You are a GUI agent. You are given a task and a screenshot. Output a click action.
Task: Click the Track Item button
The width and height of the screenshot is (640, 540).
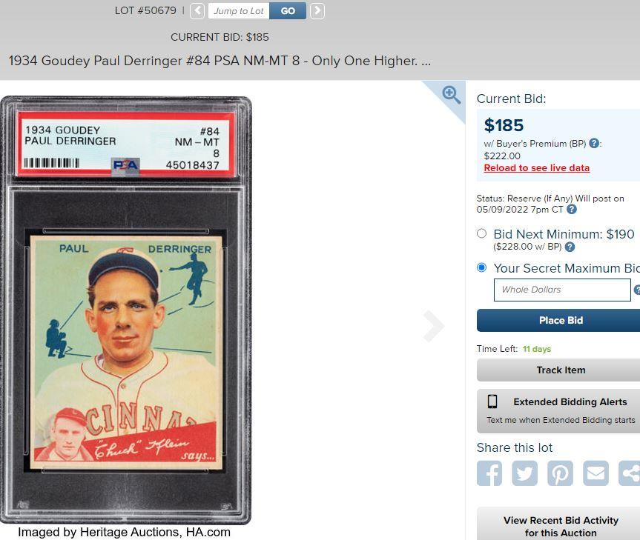coord(558,370)
